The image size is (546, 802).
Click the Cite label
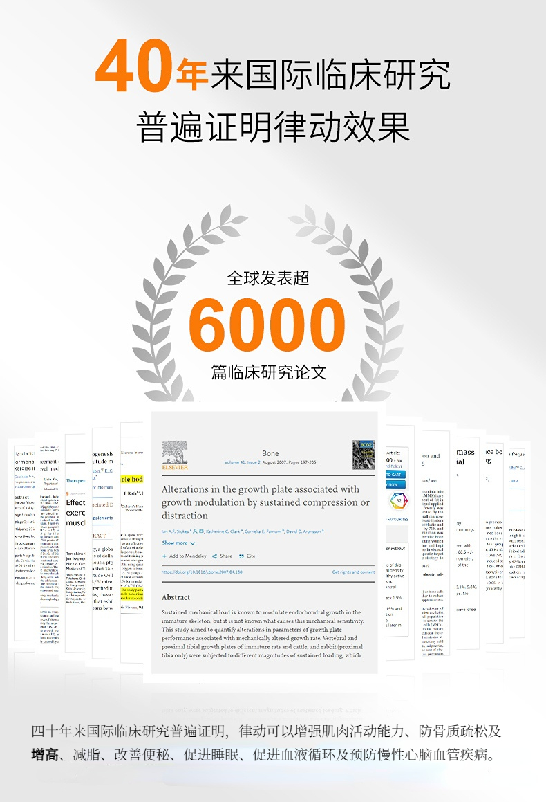coord(251,556)
